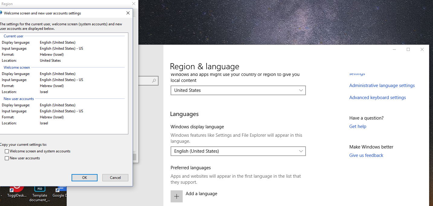The height and width of the screenshot is (206, 433).
Task: Open Advanced keyboard settings link
Action: (x=377, y=98)
